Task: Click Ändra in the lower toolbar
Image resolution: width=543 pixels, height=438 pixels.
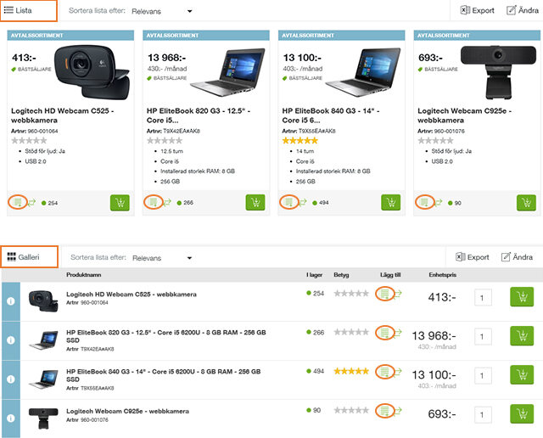Action: (x=519, y=257)
